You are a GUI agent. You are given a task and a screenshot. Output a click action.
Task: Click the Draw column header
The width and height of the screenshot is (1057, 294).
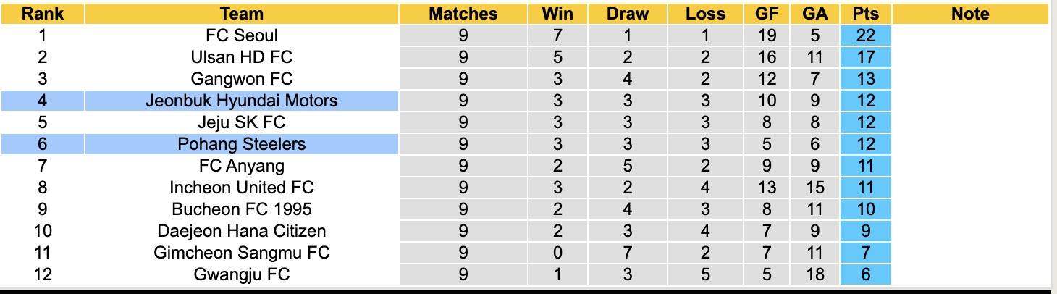(x=628, y=14)
